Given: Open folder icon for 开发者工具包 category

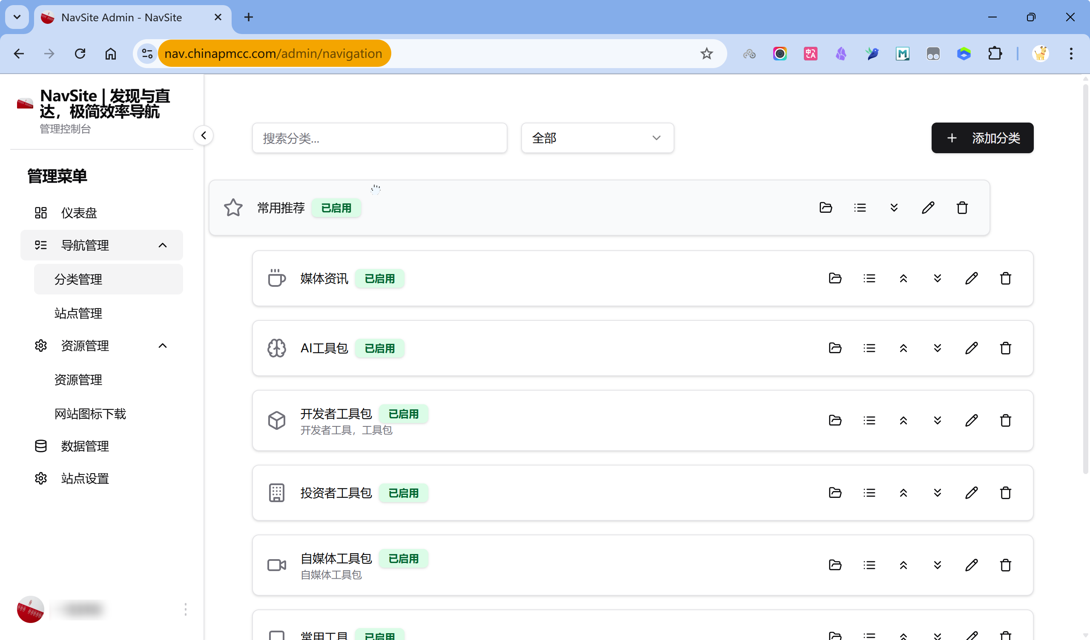Looking at the screenshot, I should click(835, 420).
